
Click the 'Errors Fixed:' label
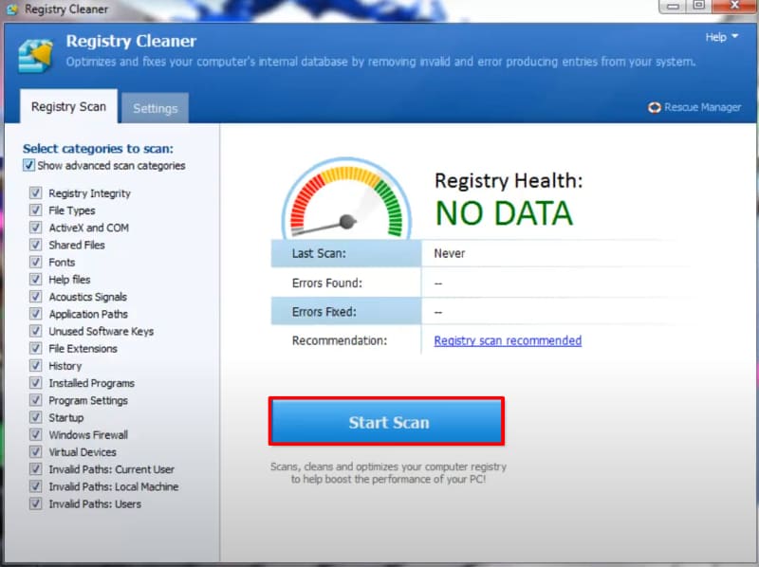pos(324,312)
